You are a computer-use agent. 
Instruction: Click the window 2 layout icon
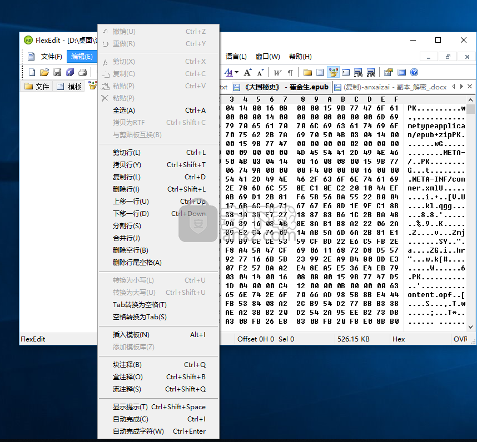pos(371,72)
